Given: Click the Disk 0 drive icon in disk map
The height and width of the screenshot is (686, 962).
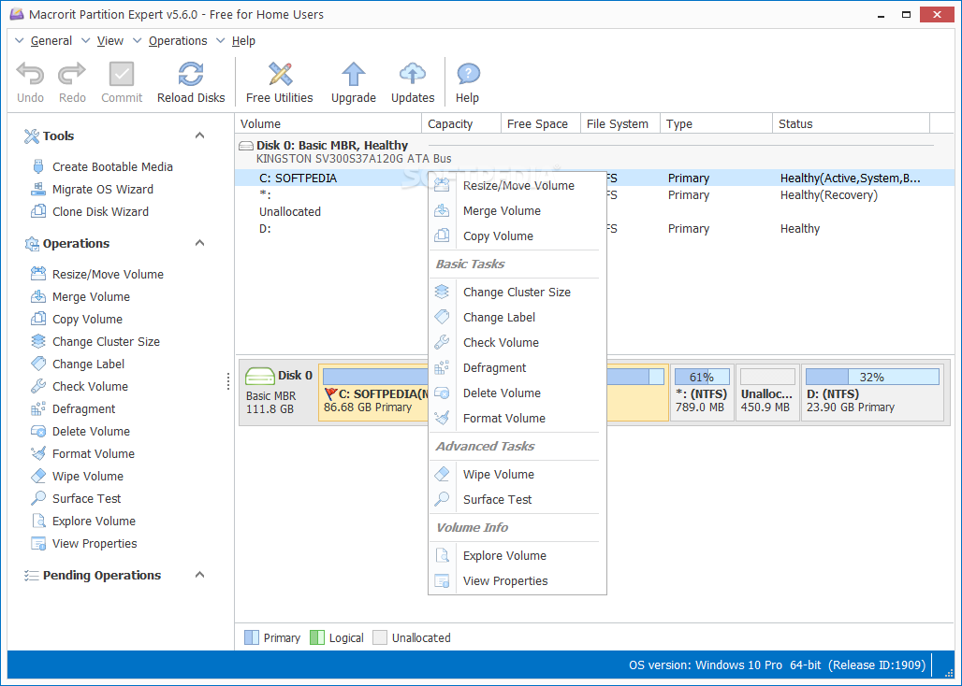Looking at the screenshot, I should tap(259, 376).
